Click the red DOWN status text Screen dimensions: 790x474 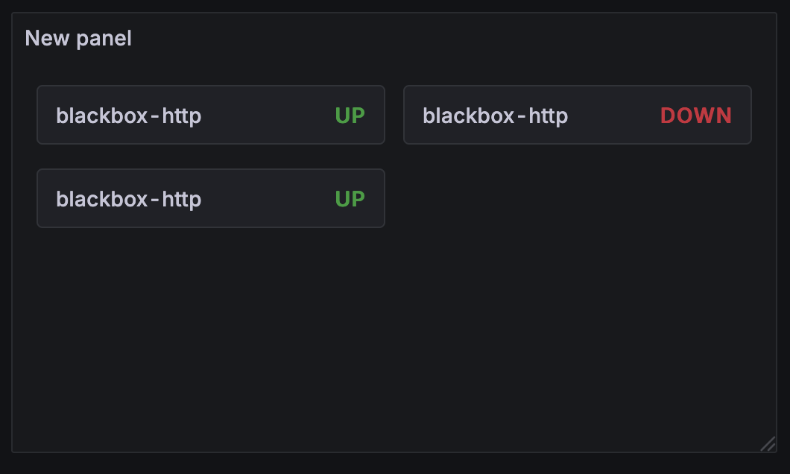point(695,116)
